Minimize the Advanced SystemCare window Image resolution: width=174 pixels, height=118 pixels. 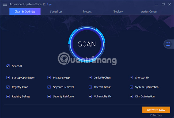157,5
